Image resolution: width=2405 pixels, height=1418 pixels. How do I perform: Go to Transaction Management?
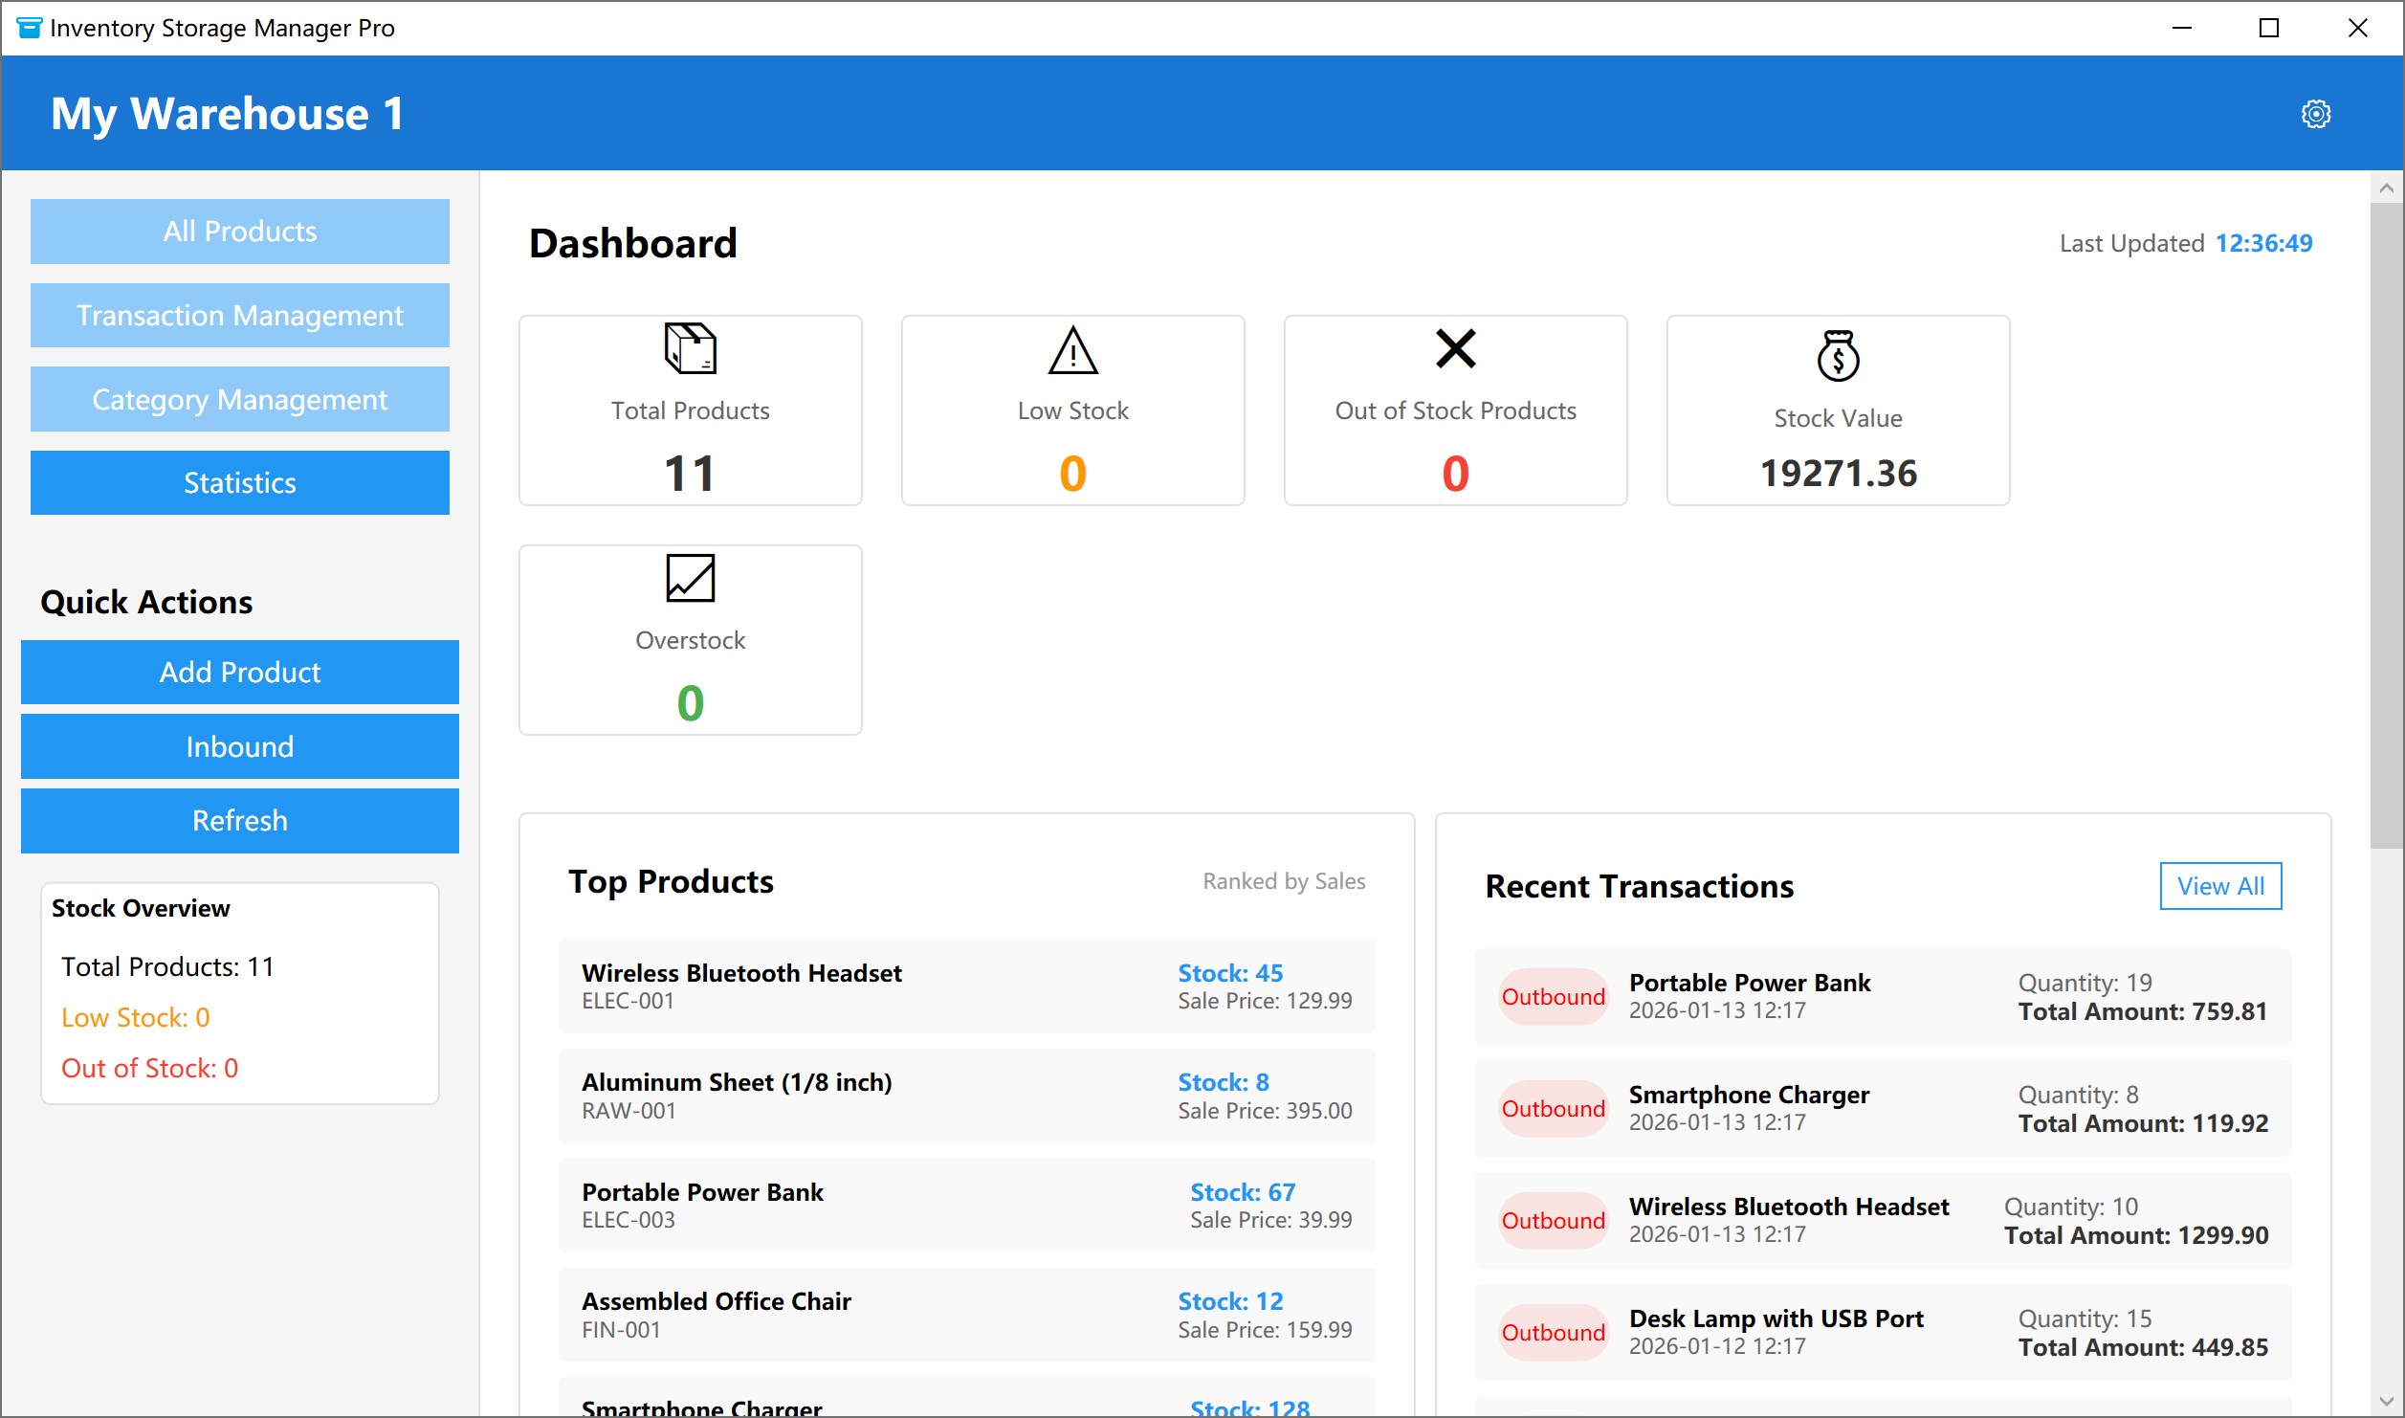click(x=239, y=316)
